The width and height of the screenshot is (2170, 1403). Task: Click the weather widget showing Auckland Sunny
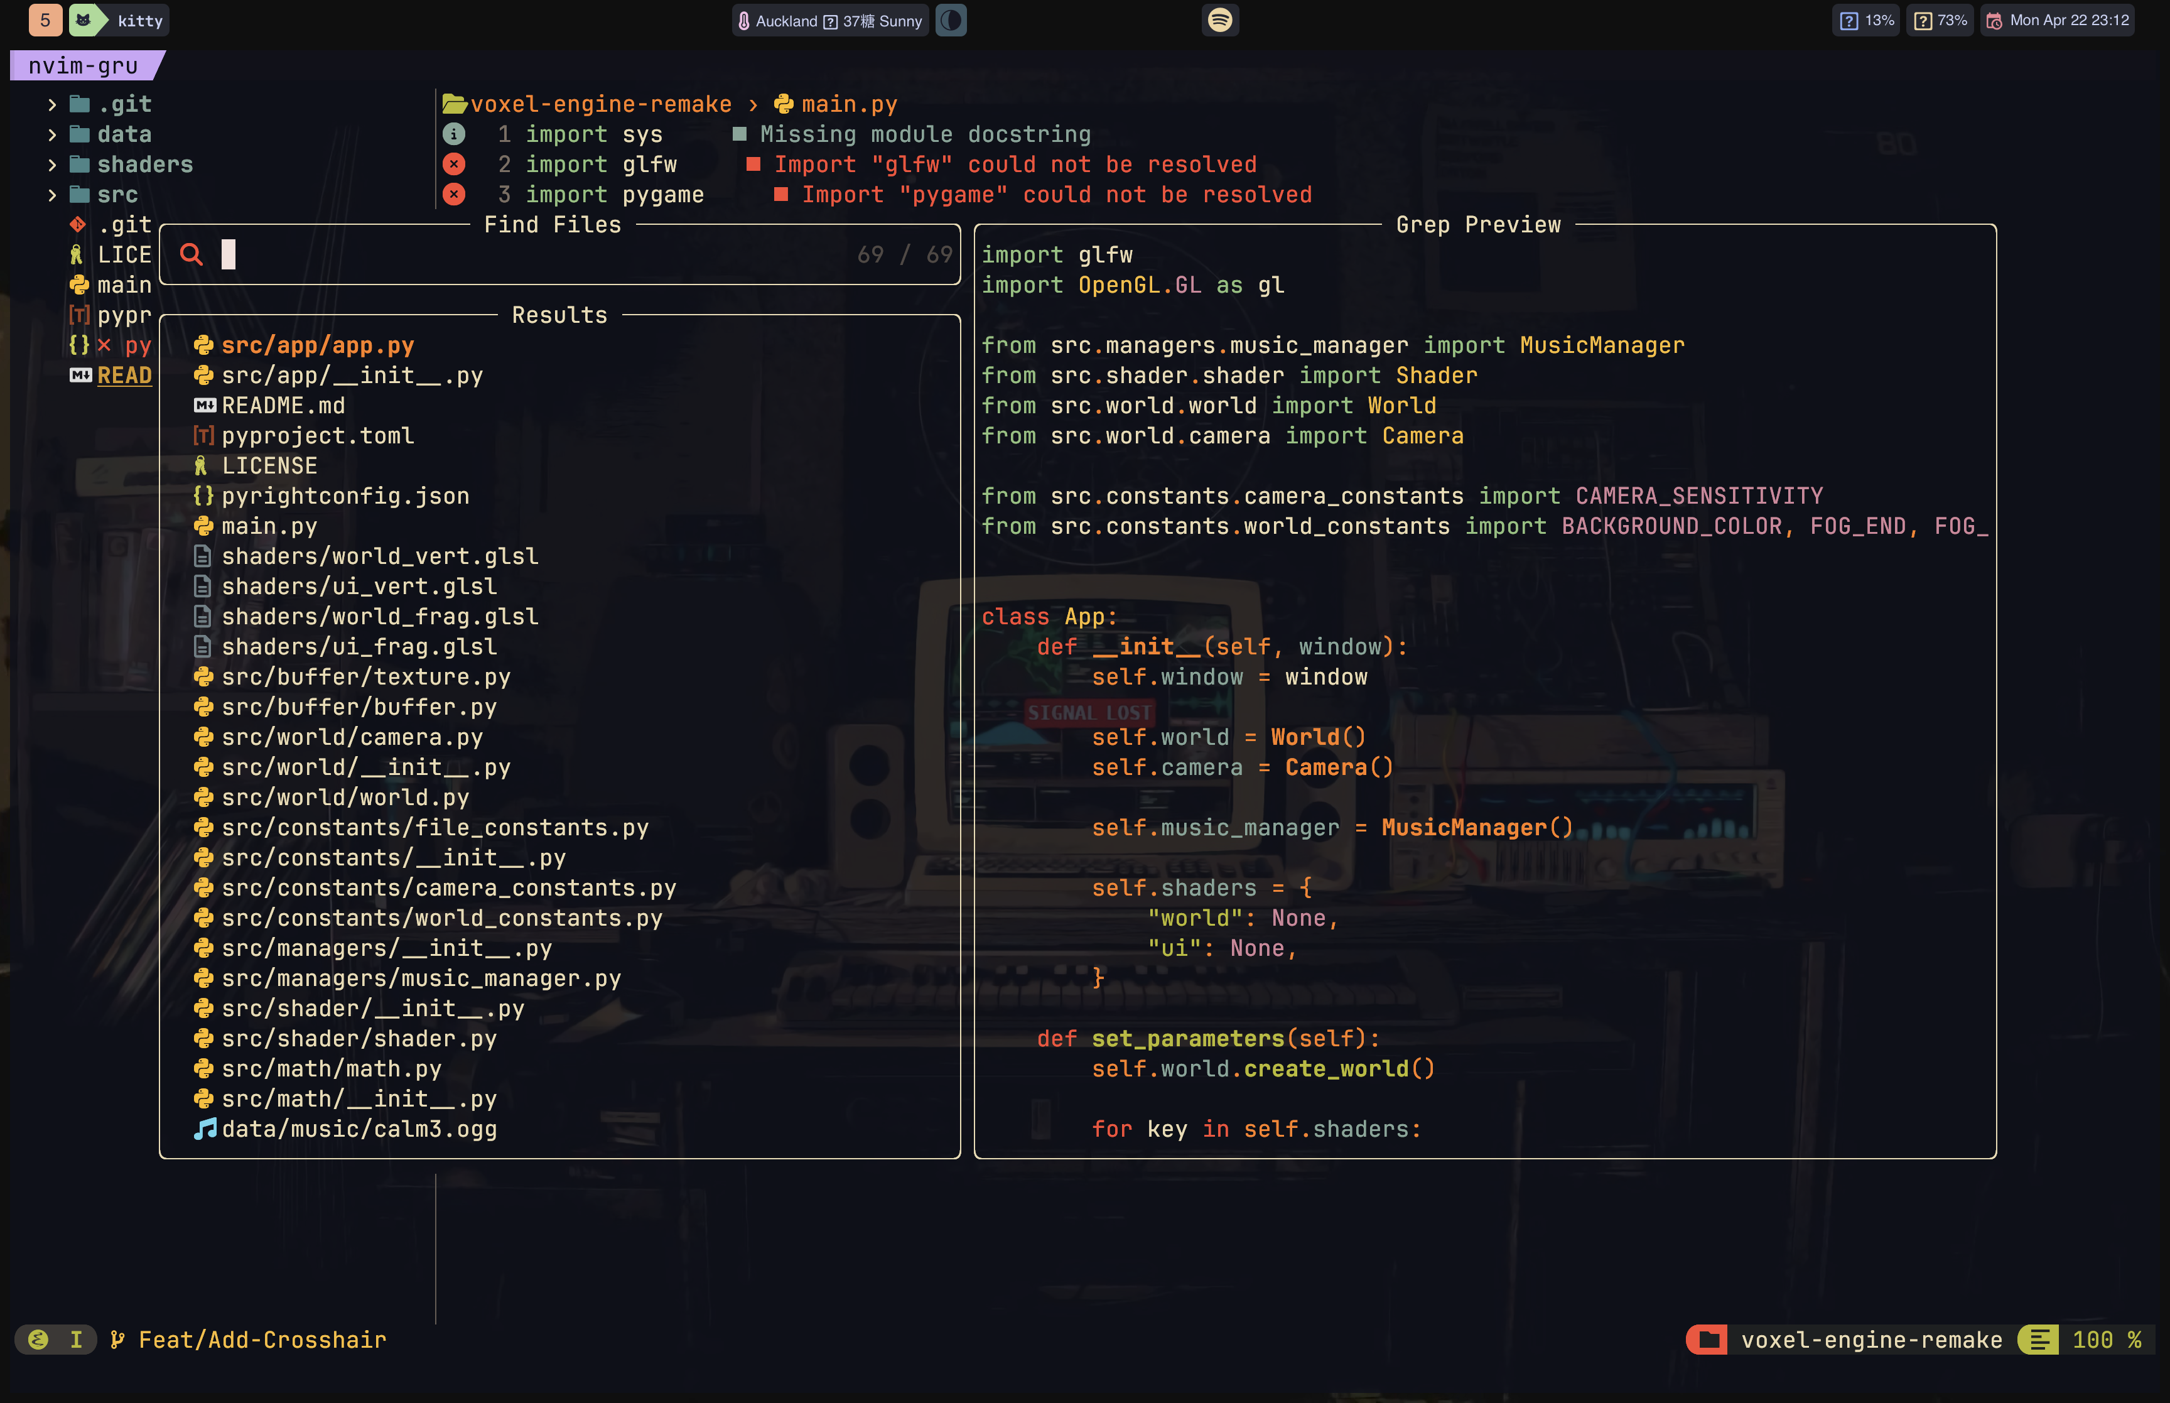[829, 20]
